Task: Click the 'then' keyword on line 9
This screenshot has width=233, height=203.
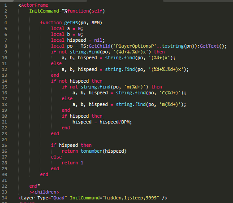Action: click(160, 52)
